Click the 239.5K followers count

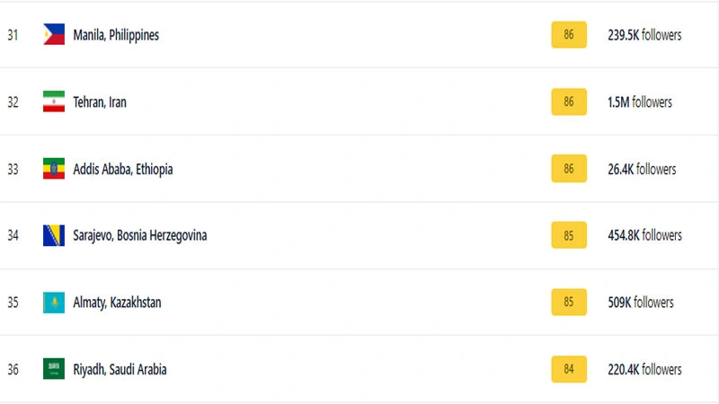pos(644,35)
